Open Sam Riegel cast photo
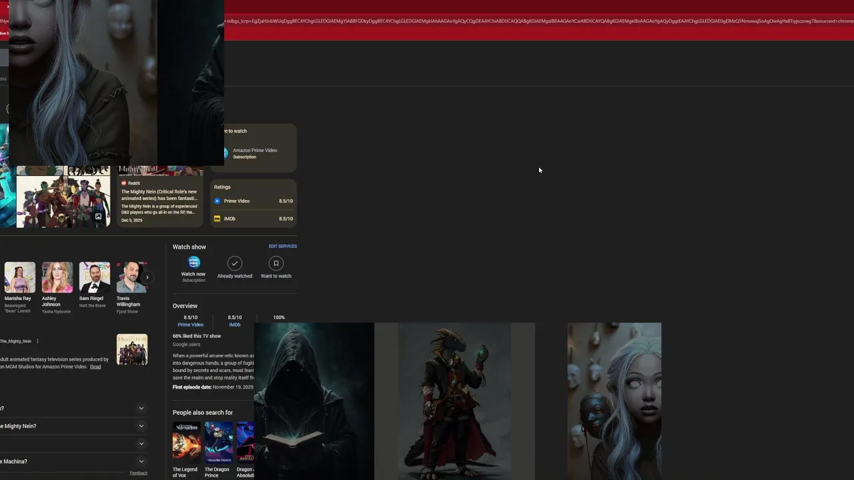 click(95, 277)
